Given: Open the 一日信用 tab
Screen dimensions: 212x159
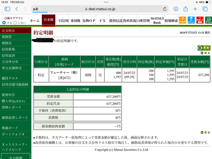Looking at the screenshot, I should pyautogui.click(x=62, y=21).
